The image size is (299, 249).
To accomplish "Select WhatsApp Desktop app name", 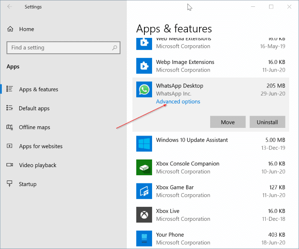I will tap(179, 86).
